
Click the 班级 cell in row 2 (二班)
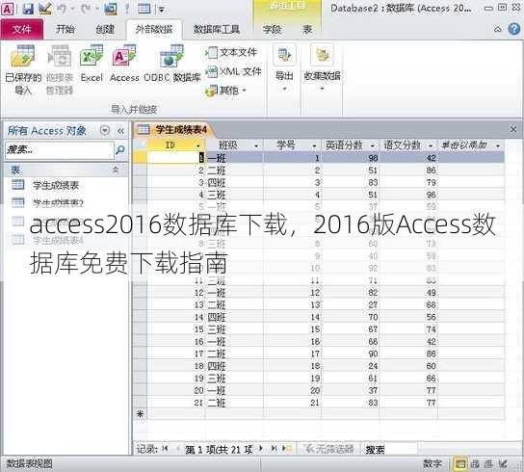234,170
